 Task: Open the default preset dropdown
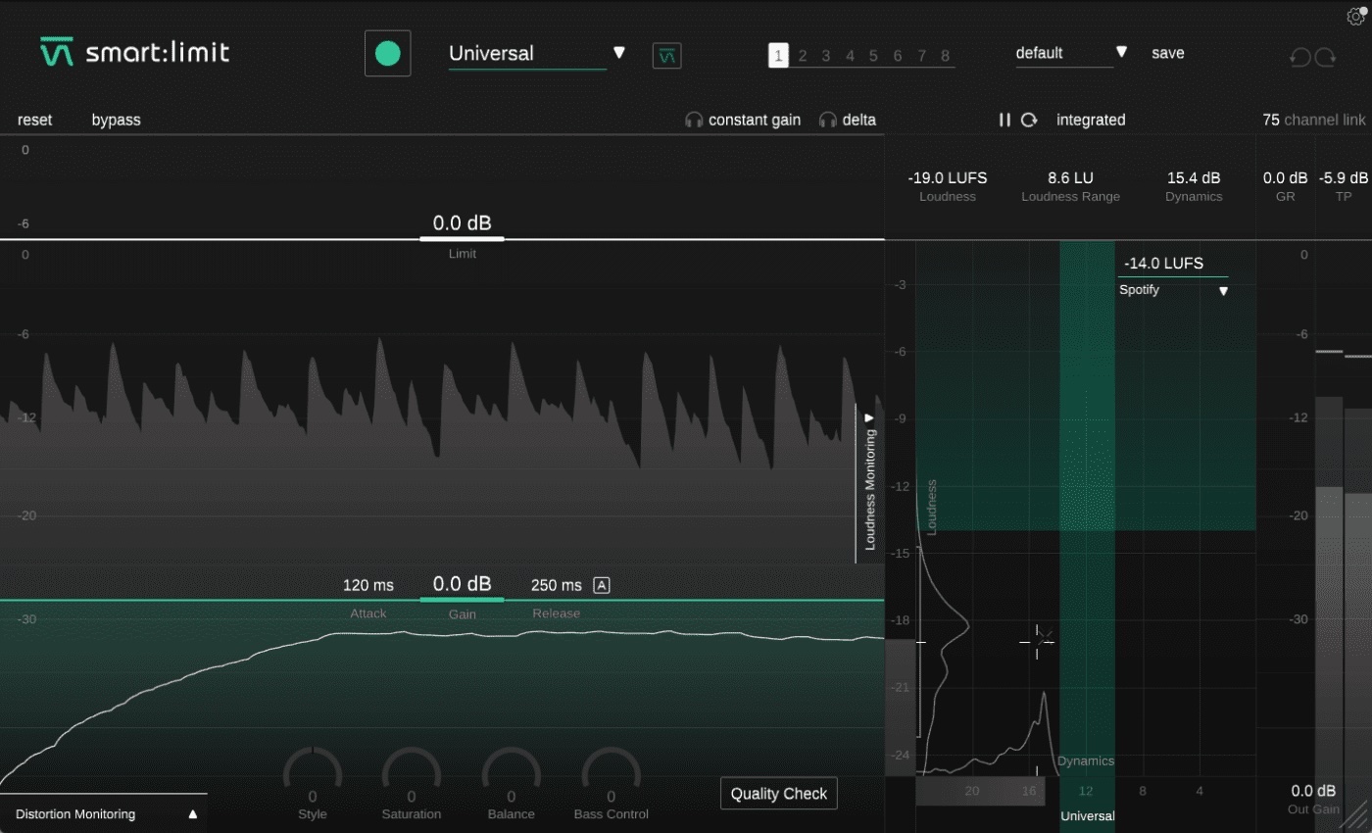tap(1121, 53)
